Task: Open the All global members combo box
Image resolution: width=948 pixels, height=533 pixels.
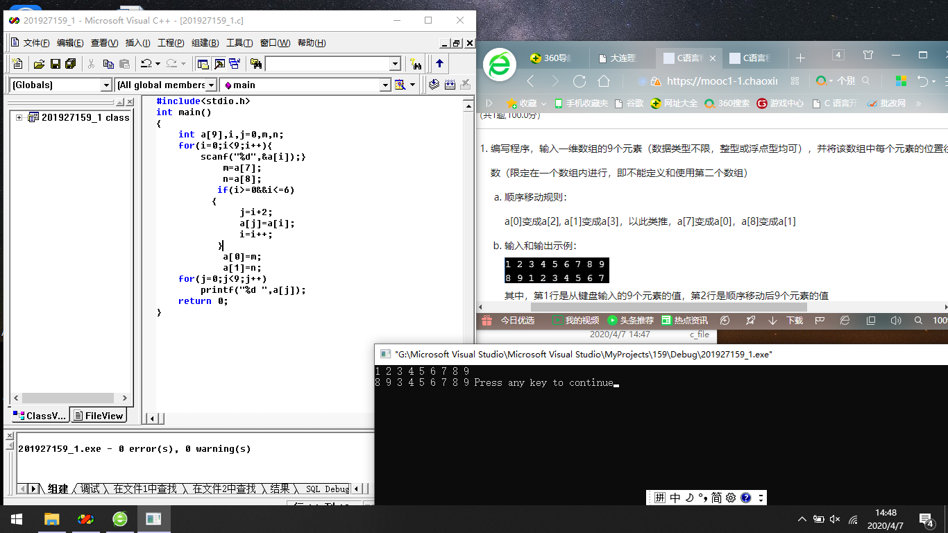Action: click(x=166, y=85)
